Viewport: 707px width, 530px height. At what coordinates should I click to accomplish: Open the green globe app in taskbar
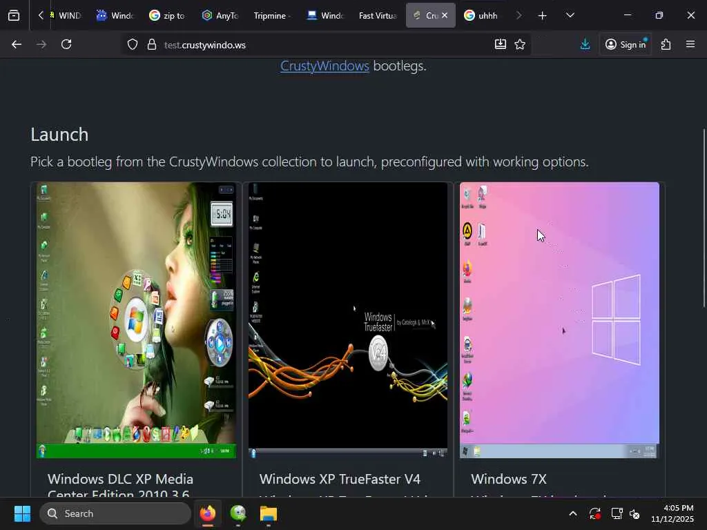tap(238, 513)
